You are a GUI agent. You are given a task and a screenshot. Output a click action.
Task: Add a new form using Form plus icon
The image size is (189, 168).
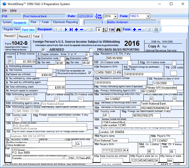[x=135, y=30]
